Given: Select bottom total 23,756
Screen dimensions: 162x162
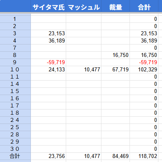Looking at the screenshot, I should tap(49, 156).
